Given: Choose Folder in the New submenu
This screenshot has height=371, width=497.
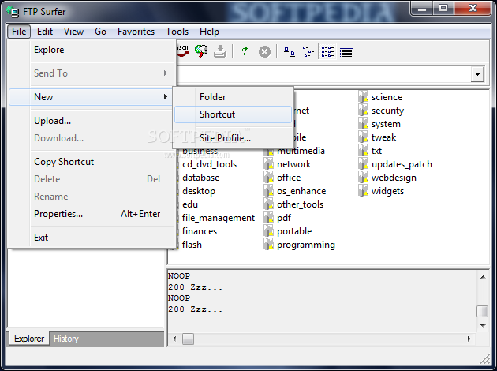Looking at the screenshot, I should click(233, 97).
